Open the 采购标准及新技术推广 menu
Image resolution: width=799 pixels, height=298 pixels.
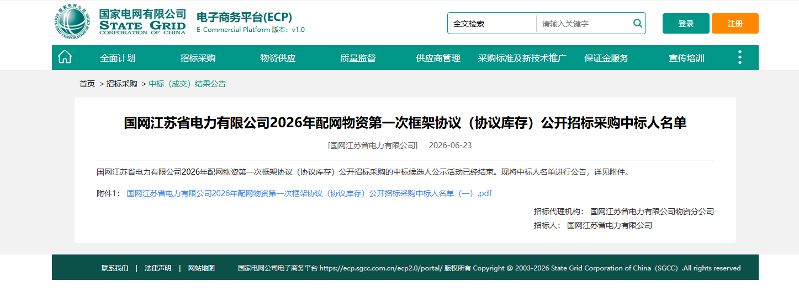(522, 58)
